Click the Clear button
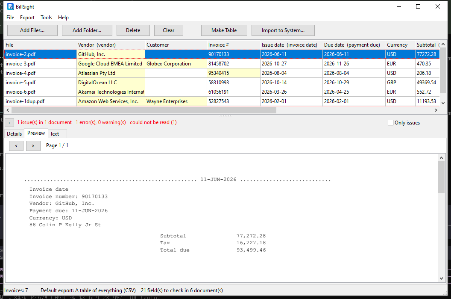The height and width of the screenshot is (299, 451). [169, 30]
